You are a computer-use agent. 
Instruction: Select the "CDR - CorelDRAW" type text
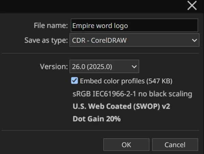(x=99, y=40)
